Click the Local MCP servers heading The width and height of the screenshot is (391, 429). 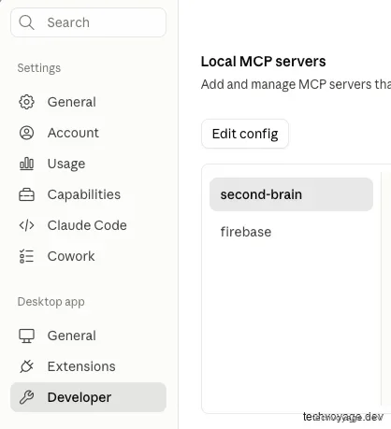tap(263, 62)
